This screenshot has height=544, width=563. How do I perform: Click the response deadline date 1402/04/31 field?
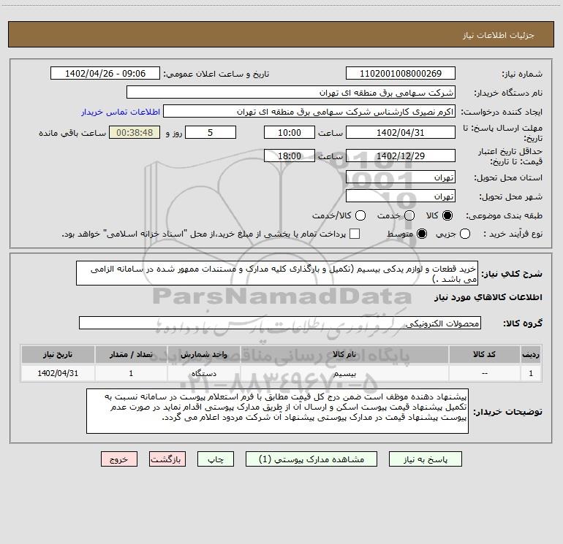coord(401,132)
